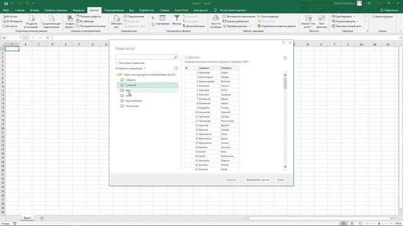Click the preview refresh icon near Customer
Screen dimensions: 403x226
pos(285,58)
